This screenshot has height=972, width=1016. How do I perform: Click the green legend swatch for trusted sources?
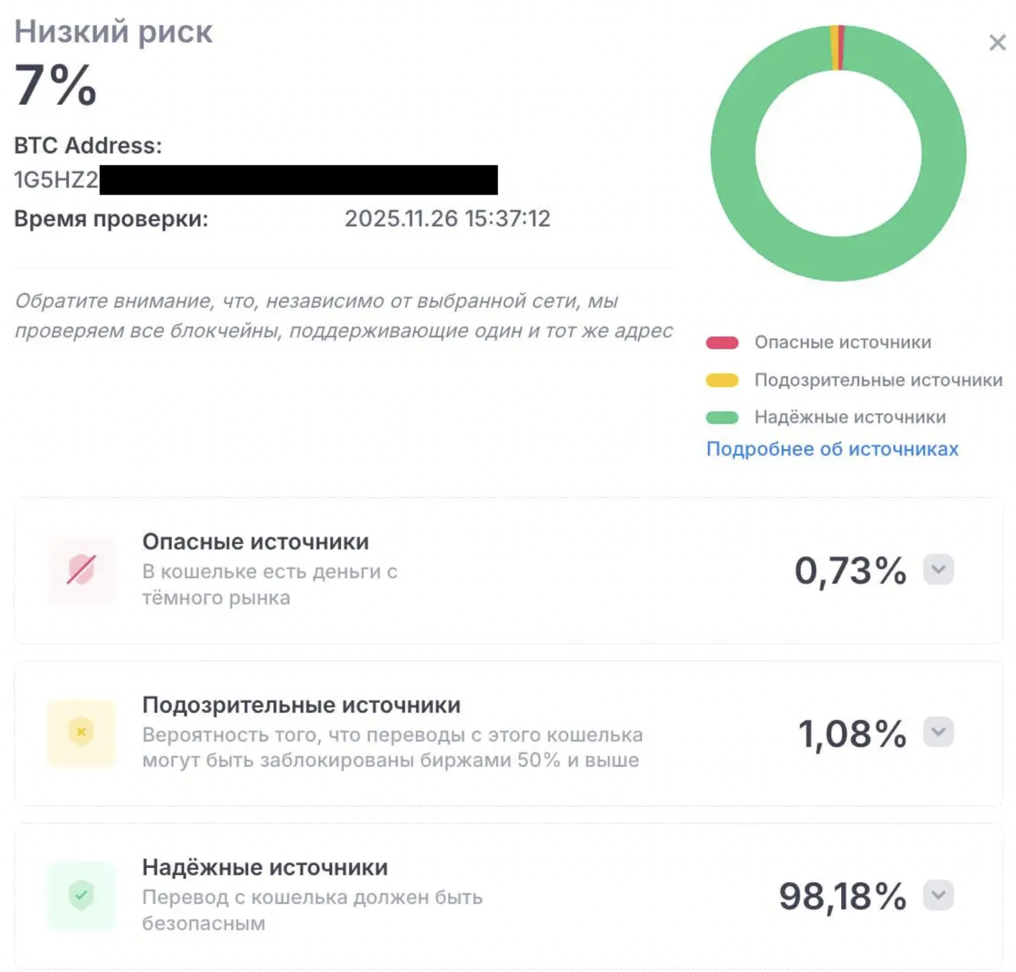click(x=722, y=418)
